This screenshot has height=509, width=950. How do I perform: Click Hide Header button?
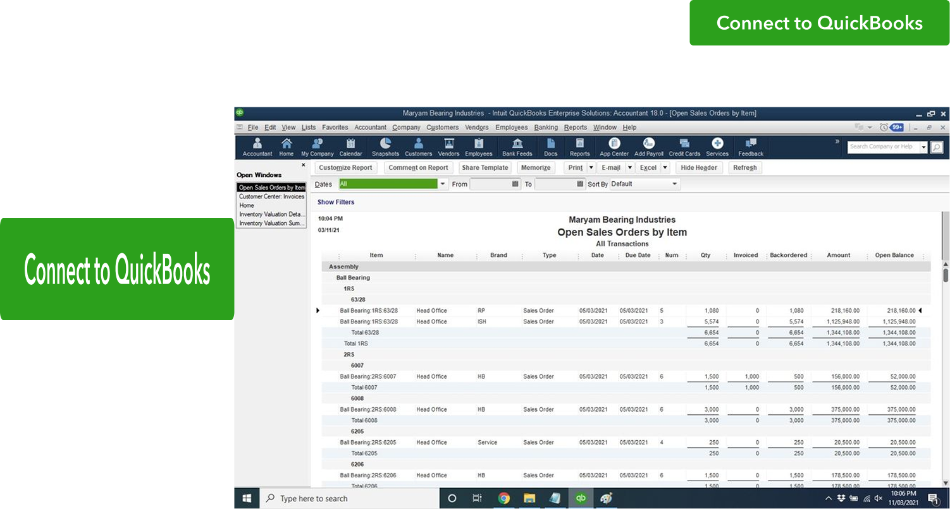click(699, 168)
